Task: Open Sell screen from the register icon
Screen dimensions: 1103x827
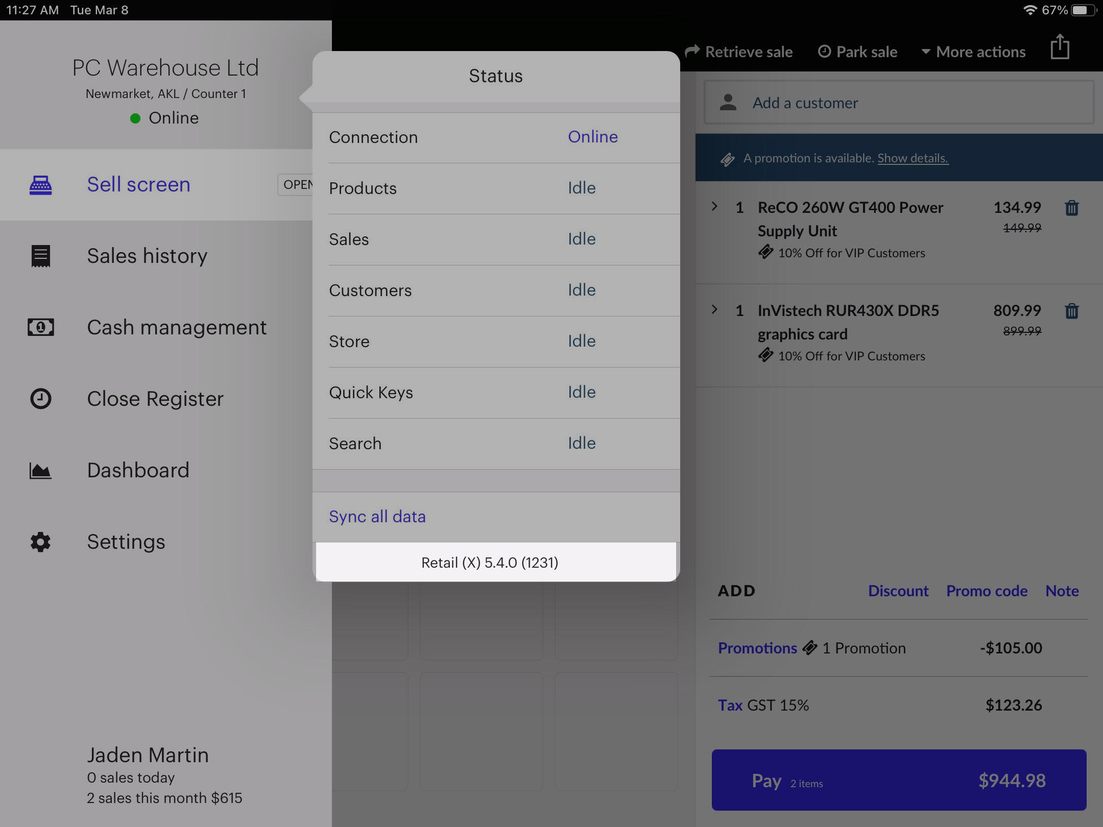Action: click(40, 185)
